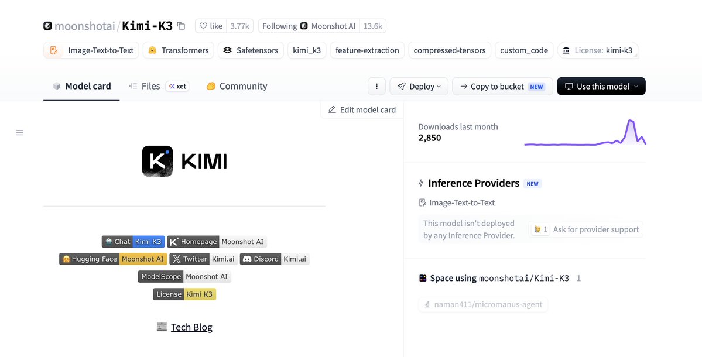Click the NEW badge next to Inference Providers
The width and height of the screenshot is (702, 357).
click(x=532, y=183)
